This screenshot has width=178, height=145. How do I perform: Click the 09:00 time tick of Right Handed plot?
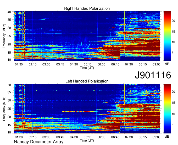(157, 64)
